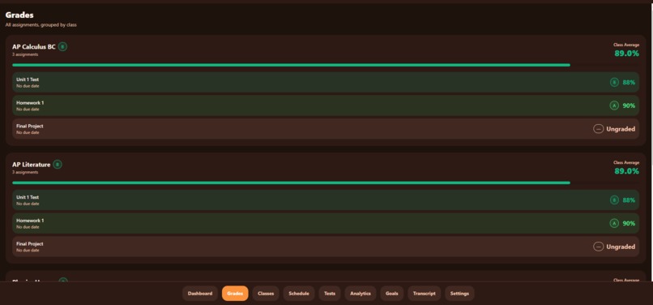Image resolution: width=653 pixels, height=305 pixels.
Task: Click the 90% score on Literature Homework 1
Action: pos(629,224)
